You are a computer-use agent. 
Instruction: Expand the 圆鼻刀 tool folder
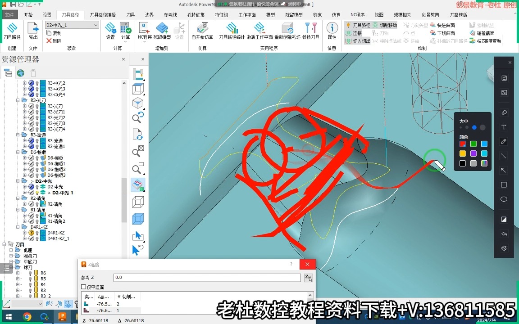(11, 256)
